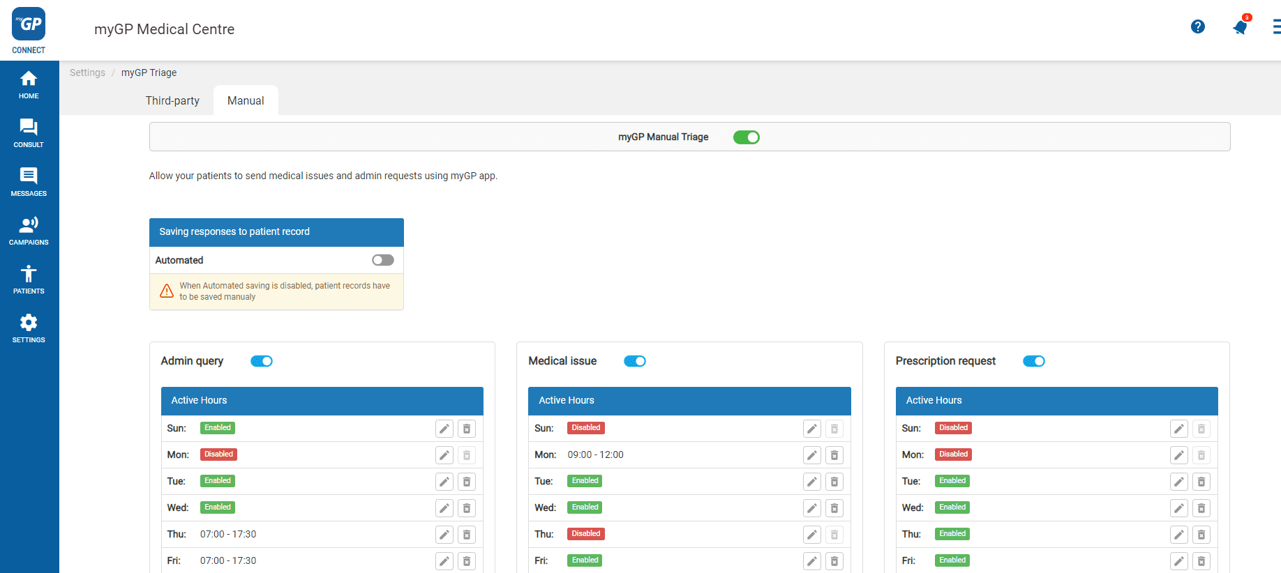Delete Prescription request Thursday hours
This screenshot has height=573, width=1281.
point(1201,535)
